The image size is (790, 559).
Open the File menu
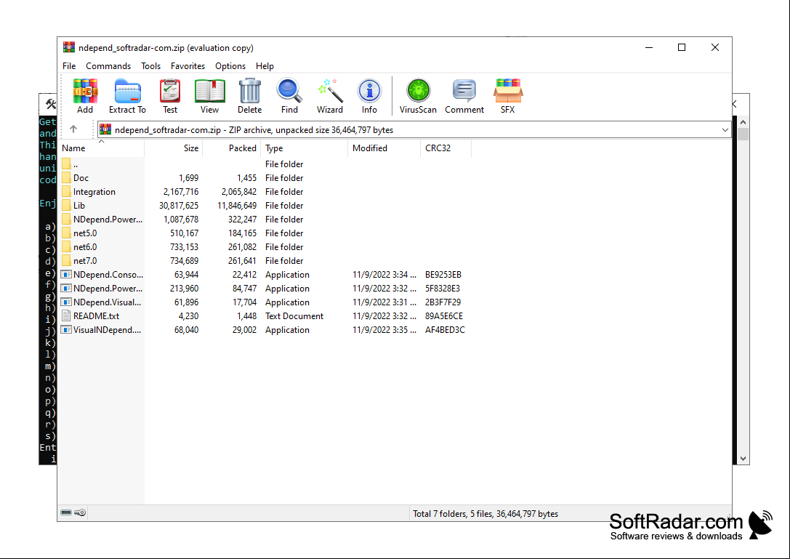tap(69, 66)
